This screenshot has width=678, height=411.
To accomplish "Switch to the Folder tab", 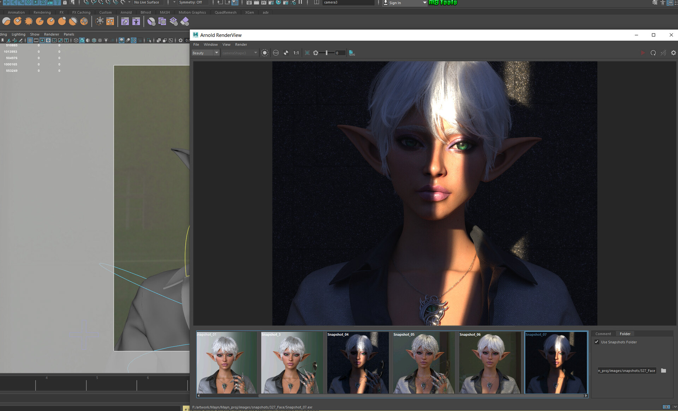I will 625,334.
